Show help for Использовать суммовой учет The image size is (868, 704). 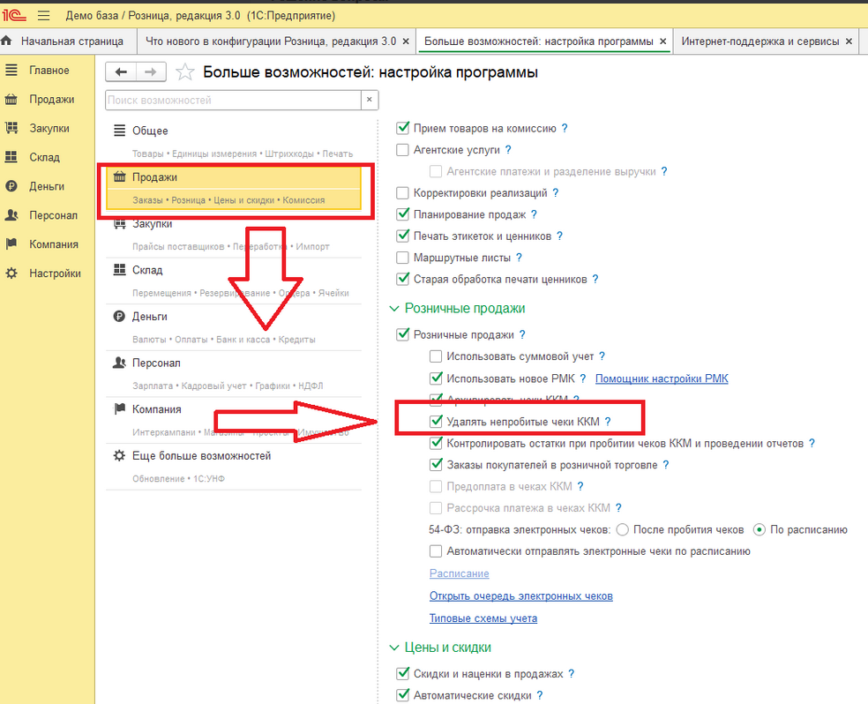602,356
